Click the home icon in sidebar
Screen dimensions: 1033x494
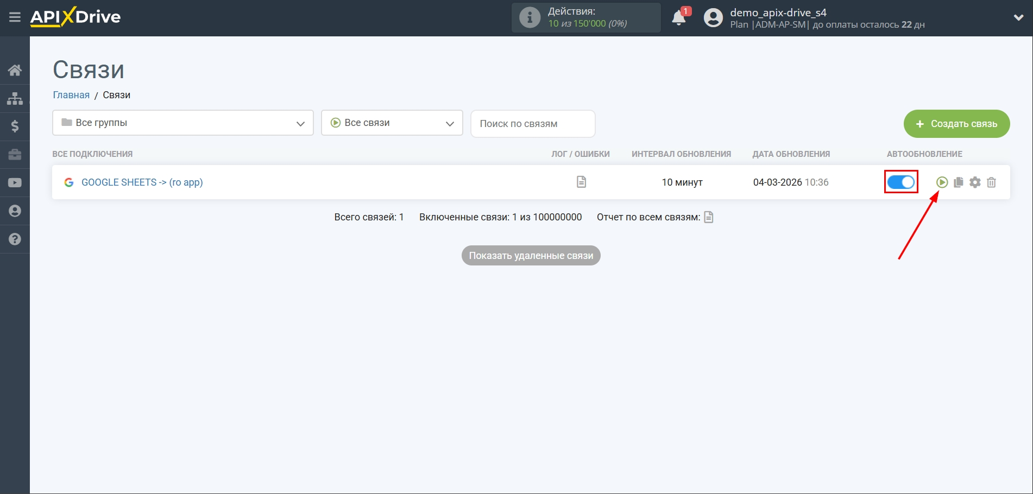(x=15, y=70)
